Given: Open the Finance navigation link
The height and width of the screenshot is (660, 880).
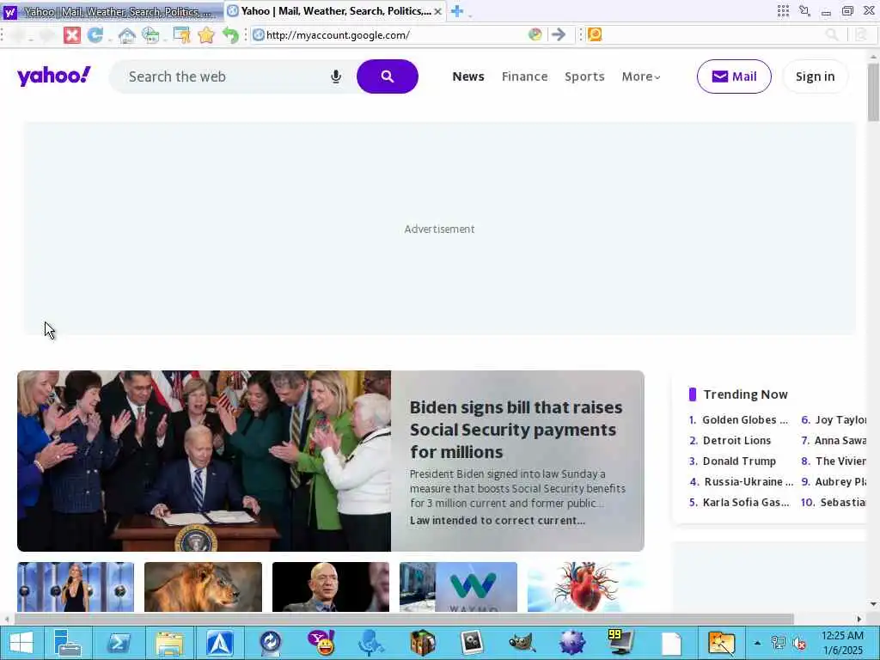Looking at the screenshot, I should point(525,76).
